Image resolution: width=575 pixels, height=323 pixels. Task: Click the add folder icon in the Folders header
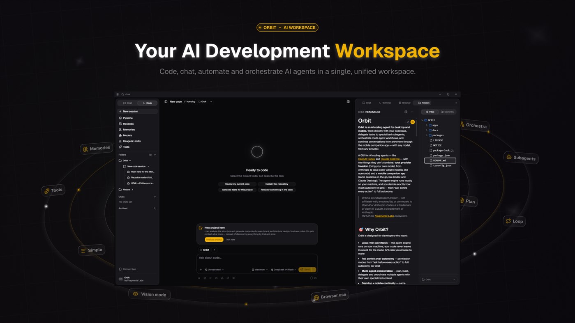[150, 155]
